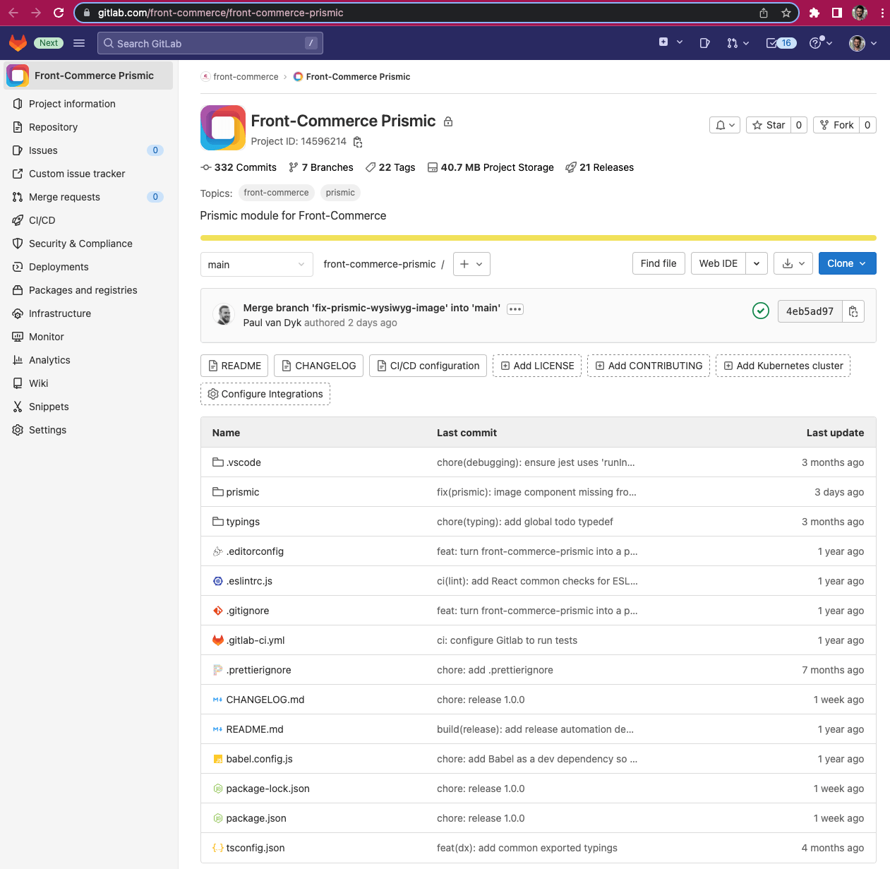The image size is (890, 869).
Task: Copy commit SHA 4eb5ad97 to clipboard
Action: point(853,311)
